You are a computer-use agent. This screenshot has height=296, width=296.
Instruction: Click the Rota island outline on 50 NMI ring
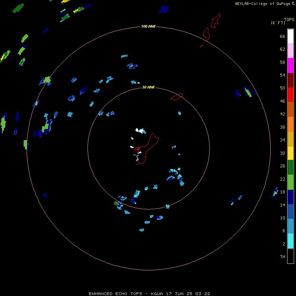(x=177, y=97)
